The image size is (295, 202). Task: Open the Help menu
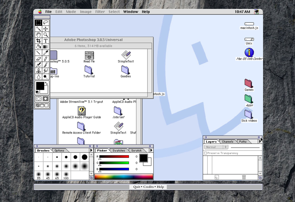pyautogui.click(x=146, y=12)
